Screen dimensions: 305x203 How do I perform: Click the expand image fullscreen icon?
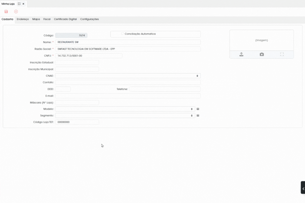282,55
